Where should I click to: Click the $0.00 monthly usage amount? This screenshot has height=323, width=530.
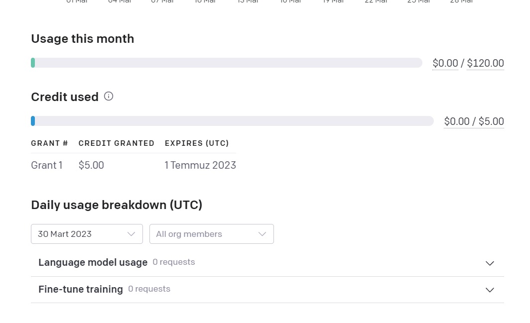(x=445, y=63)
